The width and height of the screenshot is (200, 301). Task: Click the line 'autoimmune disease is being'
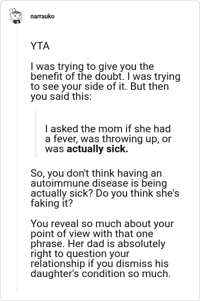[98, 183]
